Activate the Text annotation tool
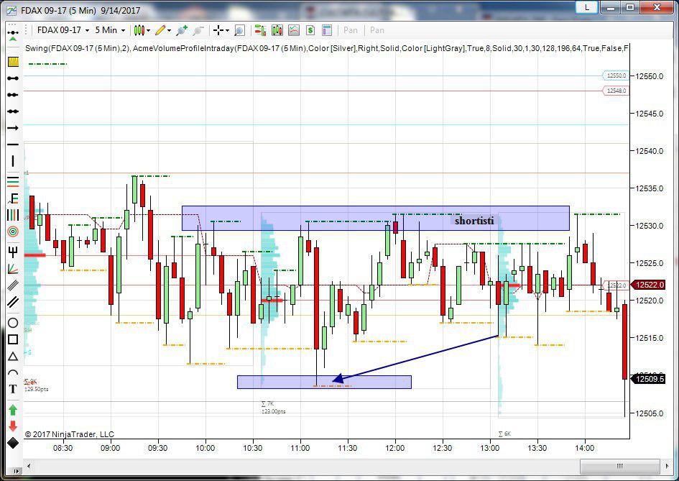 pos(13,389)
